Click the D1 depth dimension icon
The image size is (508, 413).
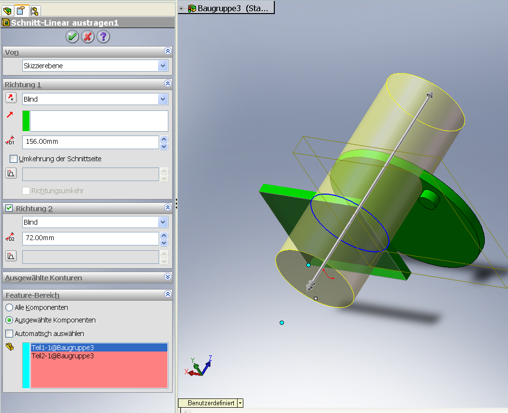pos(10,140)
